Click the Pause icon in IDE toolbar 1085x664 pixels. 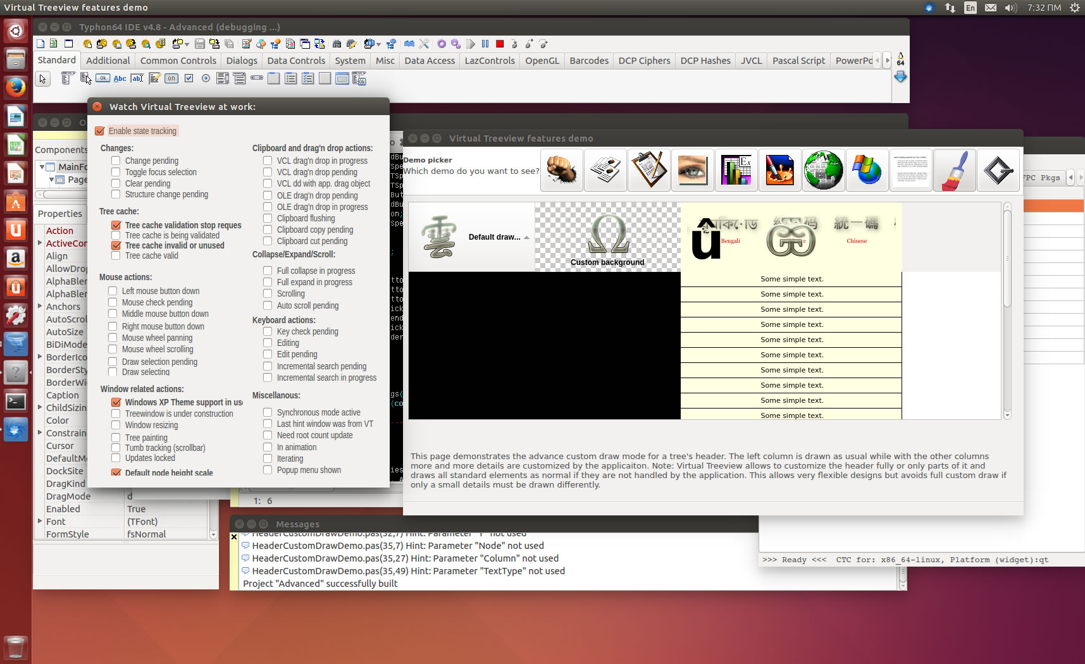[x=485, y=44]
